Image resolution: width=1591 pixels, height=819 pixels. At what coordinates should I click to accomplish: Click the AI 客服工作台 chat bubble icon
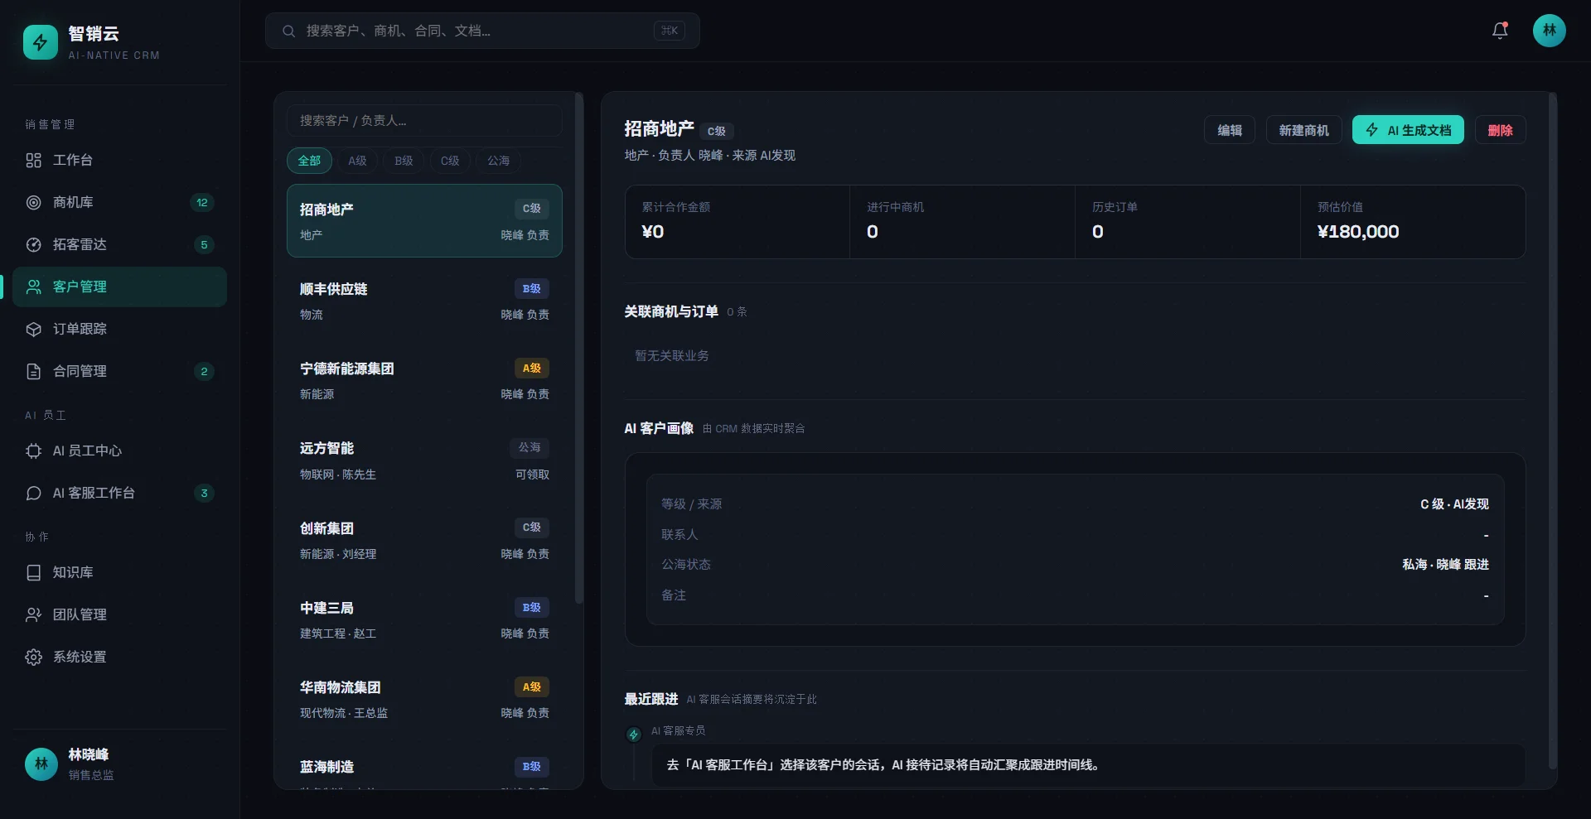[33, 493]
